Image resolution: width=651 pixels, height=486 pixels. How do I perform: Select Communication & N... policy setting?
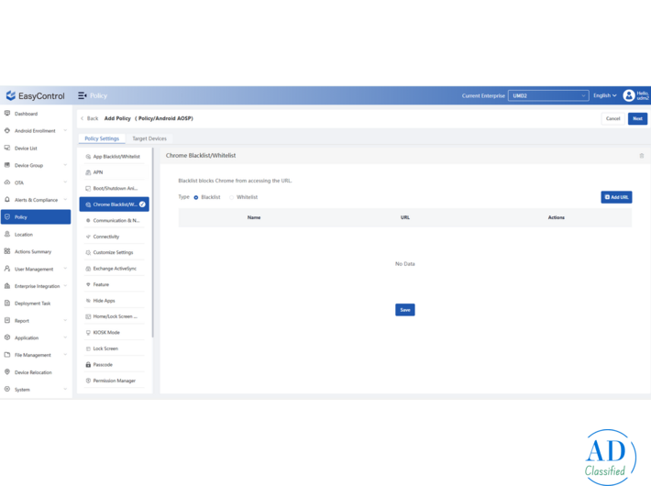point(114,221)
